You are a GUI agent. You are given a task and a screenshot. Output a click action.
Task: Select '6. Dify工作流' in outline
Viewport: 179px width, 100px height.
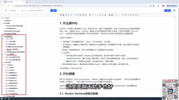pos(7,62)
